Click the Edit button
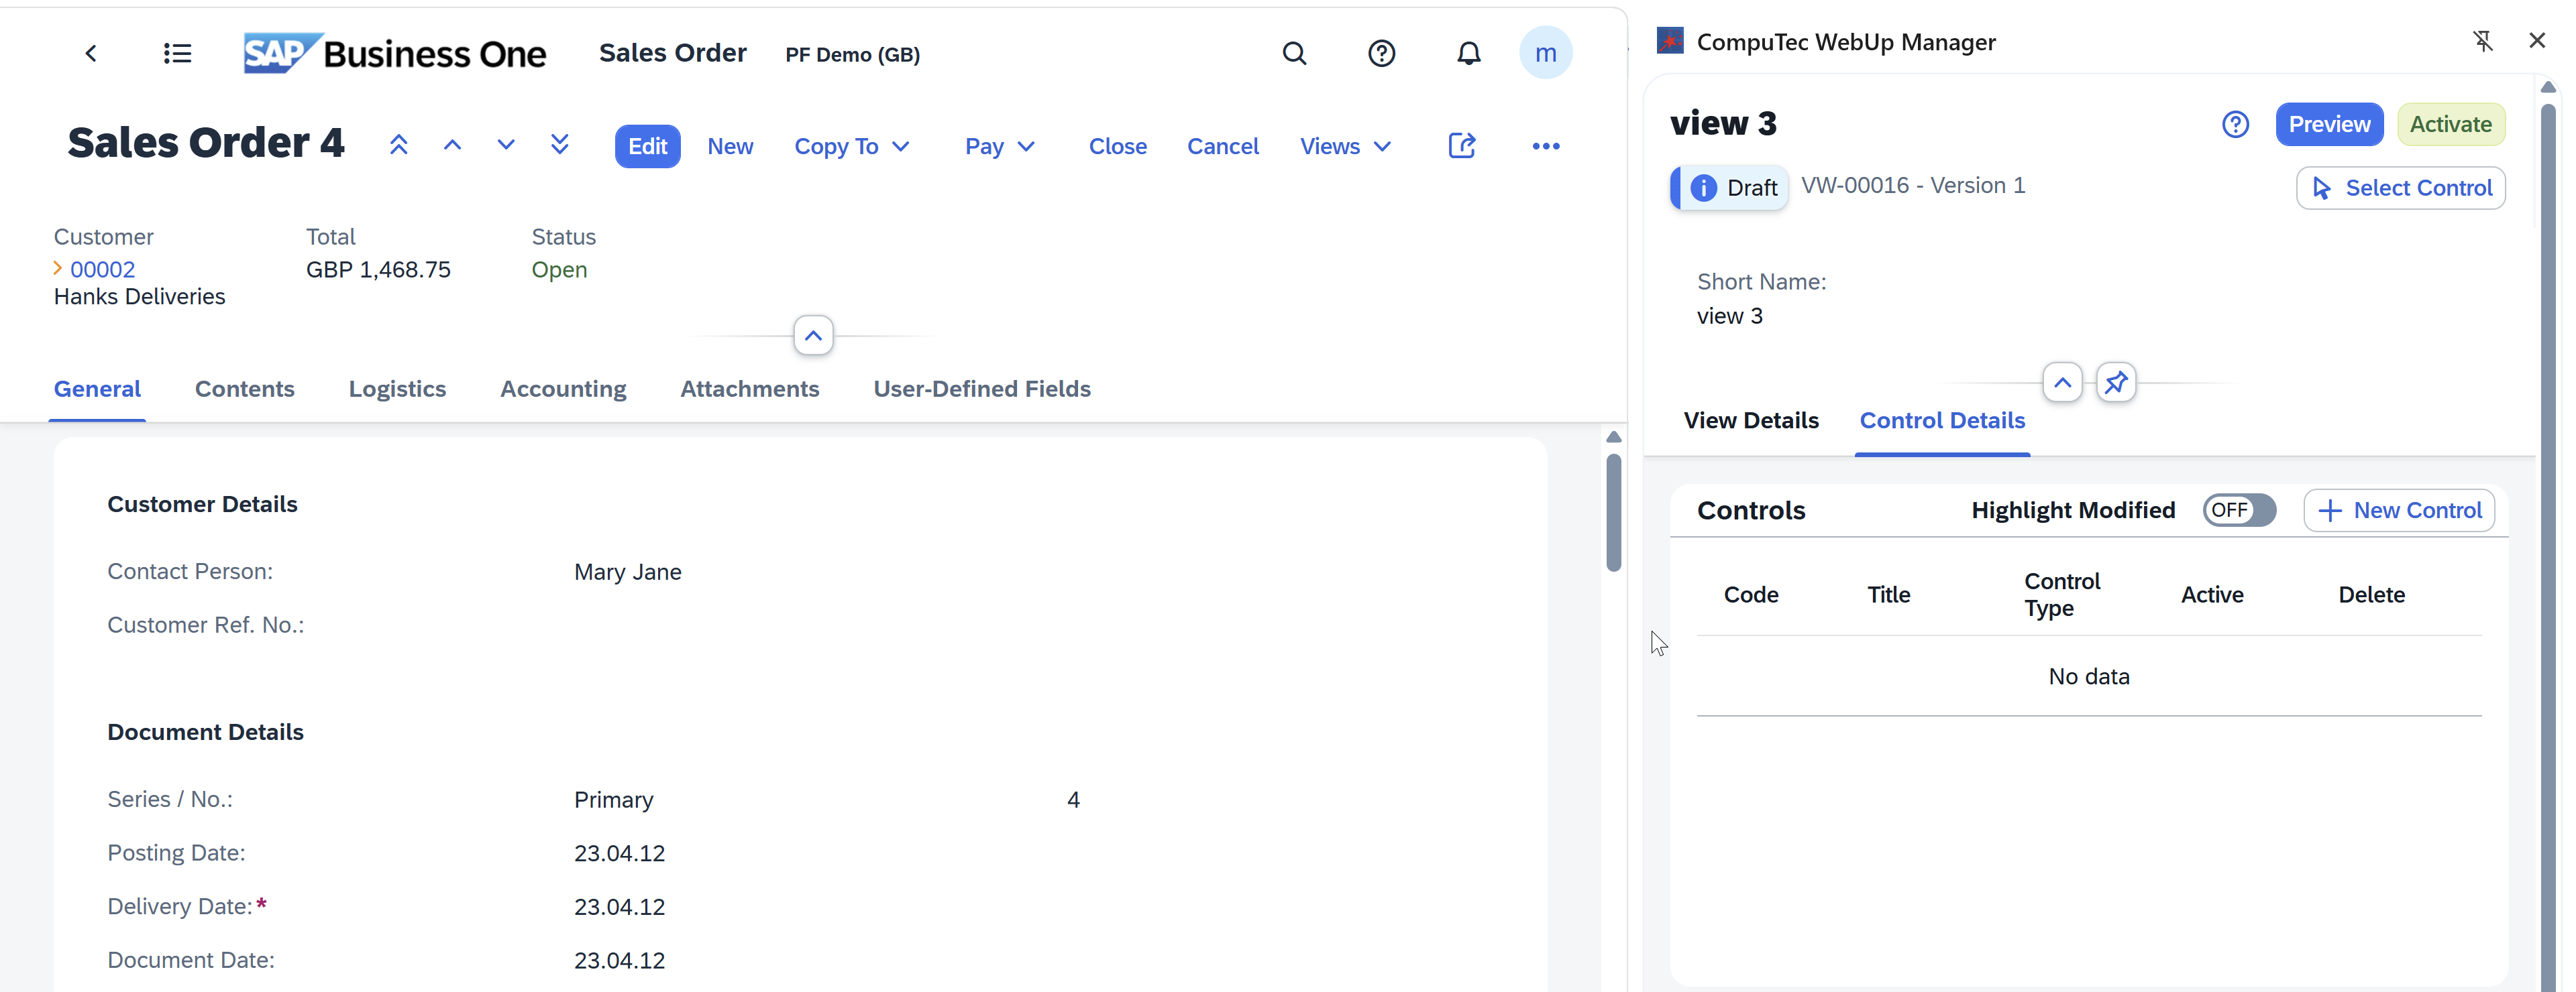2576x992 pixels. pyautogui.click(x=647, y=147)
